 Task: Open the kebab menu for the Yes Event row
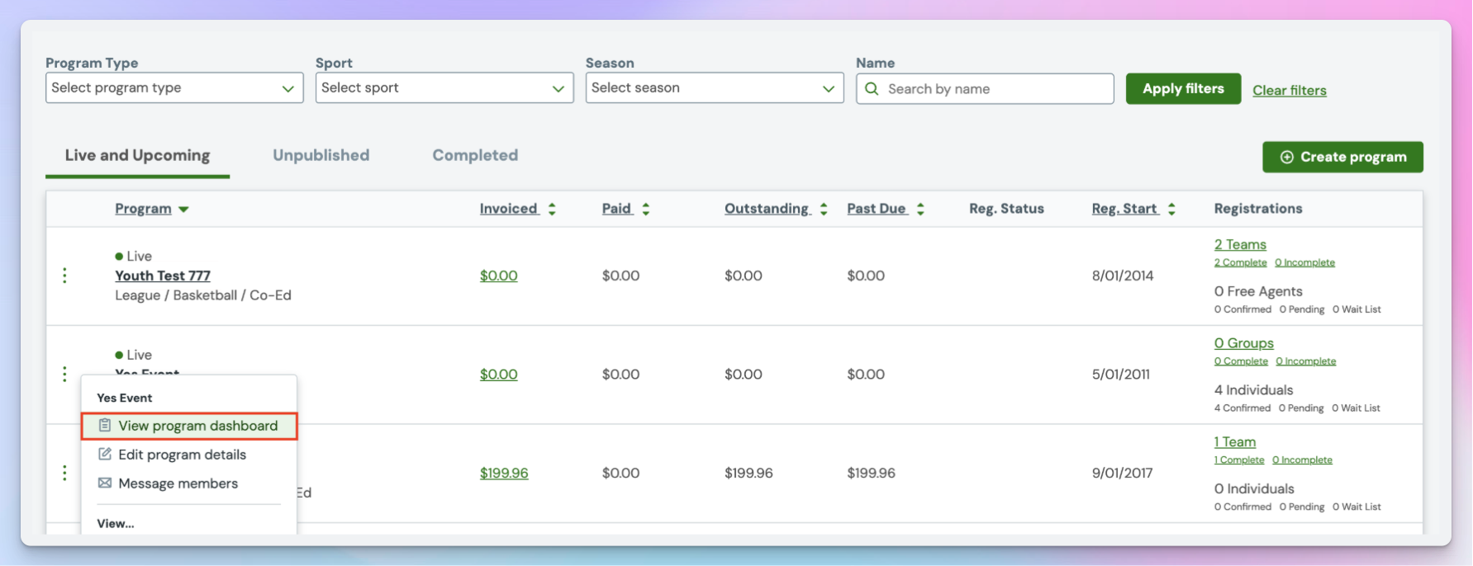click(64, 374)
